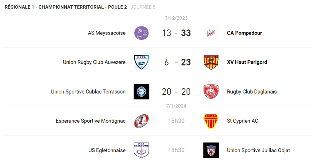Screen dimensions: 312x164
Task: Click the Montignac match 15h30 kickoff time
Action: click(176, 121)
